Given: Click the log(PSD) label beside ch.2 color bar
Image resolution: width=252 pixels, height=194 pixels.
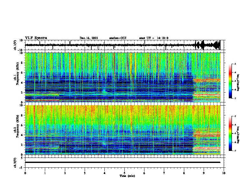Looking at the screenshot, I should 238,135.
